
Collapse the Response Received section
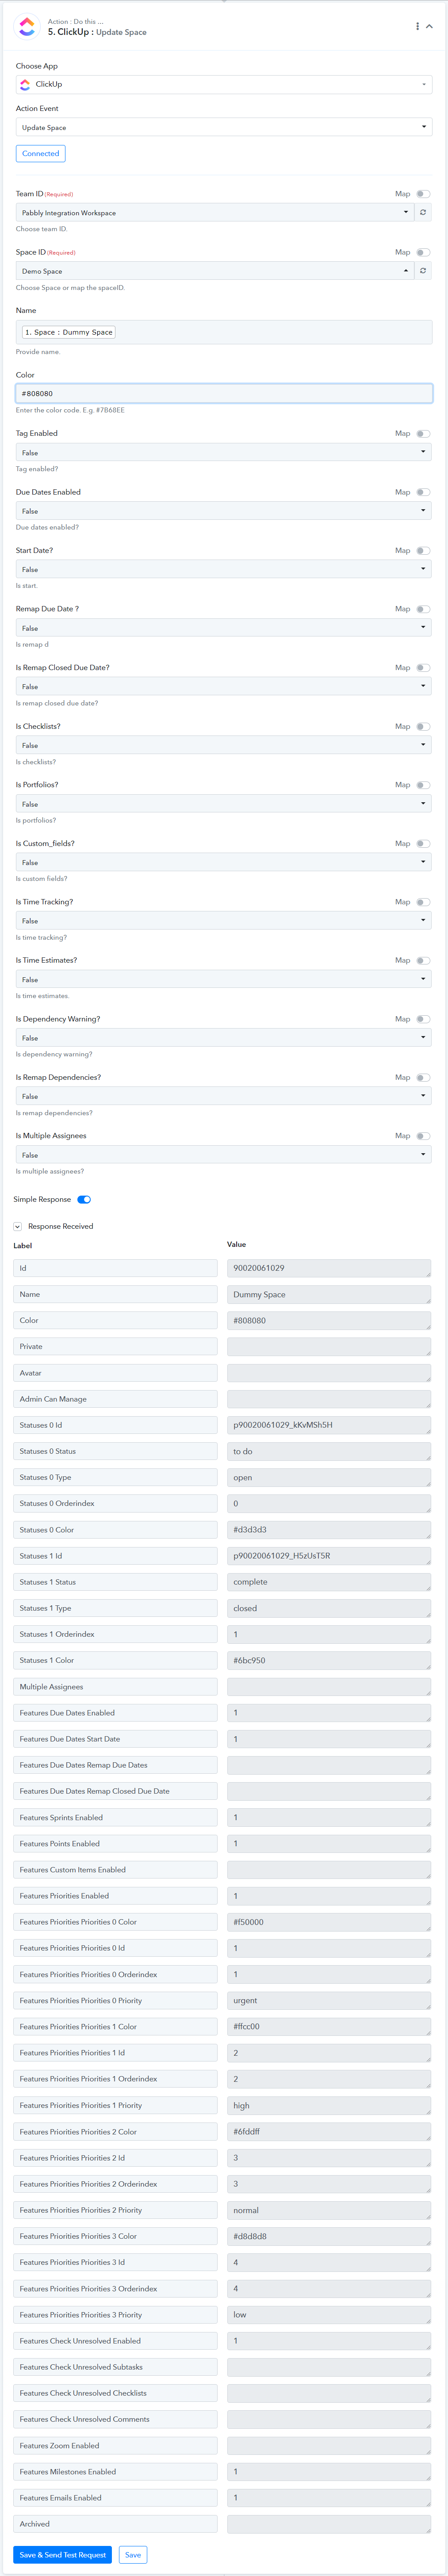18,1226
